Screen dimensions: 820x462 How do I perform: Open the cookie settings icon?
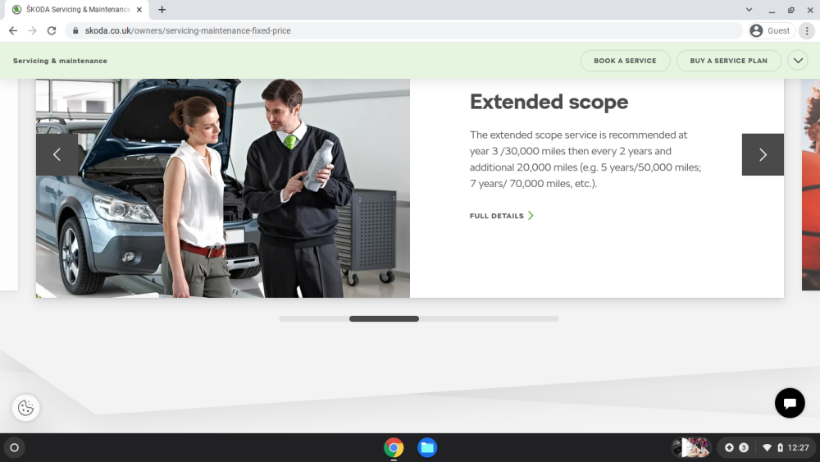[25, 408]
